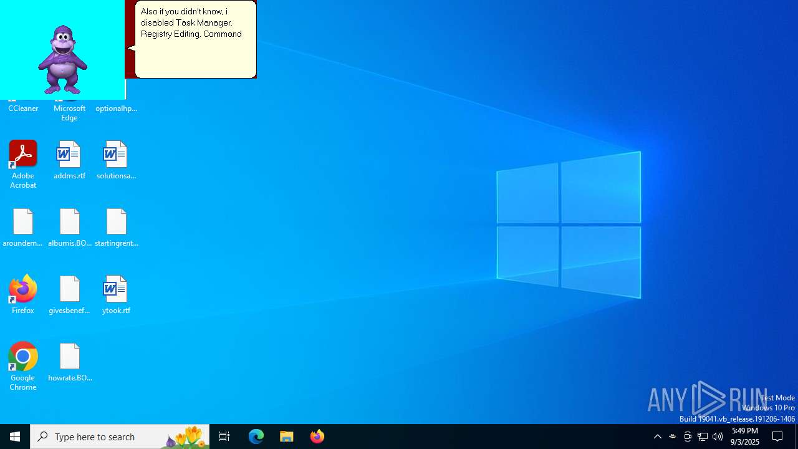Select the CCleaner desktop shortcut label
This screenshot has width=798, height=449.
tap(23, 109)
